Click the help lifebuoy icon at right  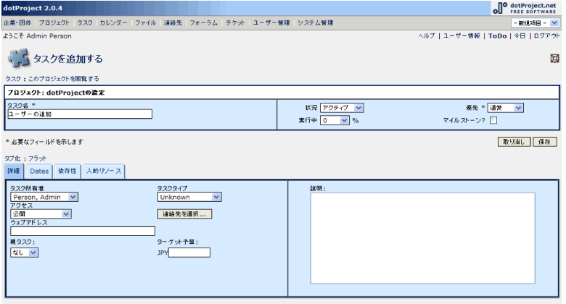555,58
